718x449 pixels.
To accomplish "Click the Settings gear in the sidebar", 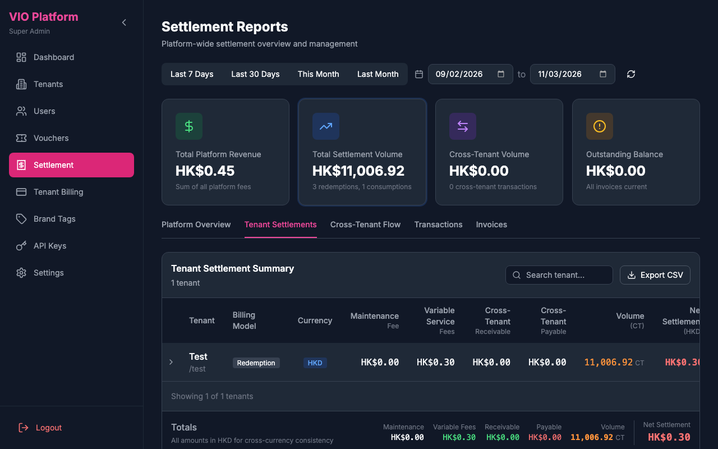I will (21, 273).
